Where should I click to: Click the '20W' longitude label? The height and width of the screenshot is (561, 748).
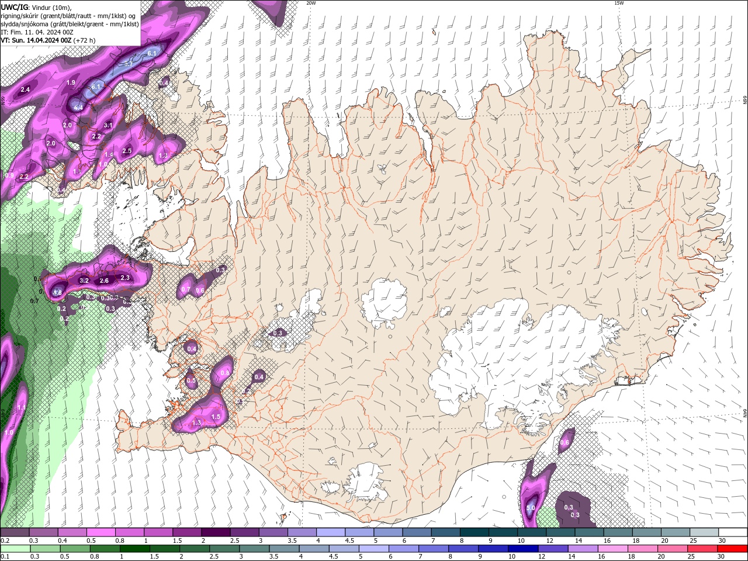click(x=311, y=3)
